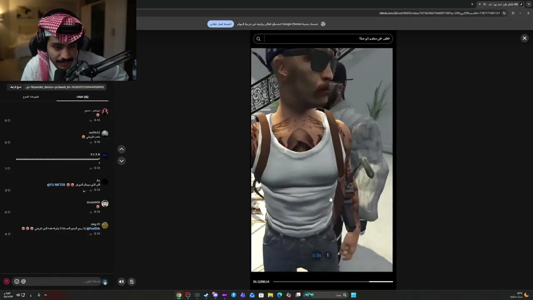Close the TikTok video viewer with the X
Viewport: 533px width, 300px height.
click(525, 38)
